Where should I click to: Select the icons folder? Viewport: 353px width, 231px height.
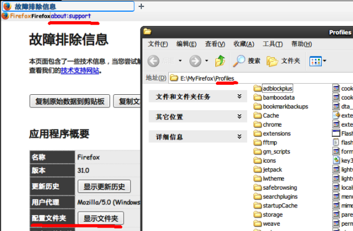pyautogui.click(x=265, y=161)
